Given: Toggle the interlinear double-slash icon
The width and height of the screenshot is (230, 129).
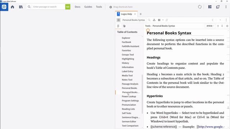Looking at the screenshot, I should 167,20.
